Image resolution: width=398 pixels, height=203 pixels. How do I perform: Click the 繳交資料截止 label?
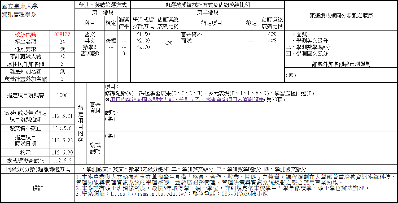coord(25,128)
